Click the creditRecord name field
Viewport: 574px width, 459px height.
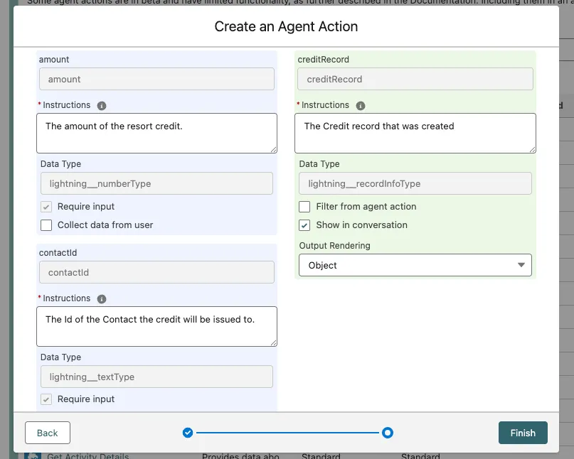pyautogui.click(x=415, y=79)
